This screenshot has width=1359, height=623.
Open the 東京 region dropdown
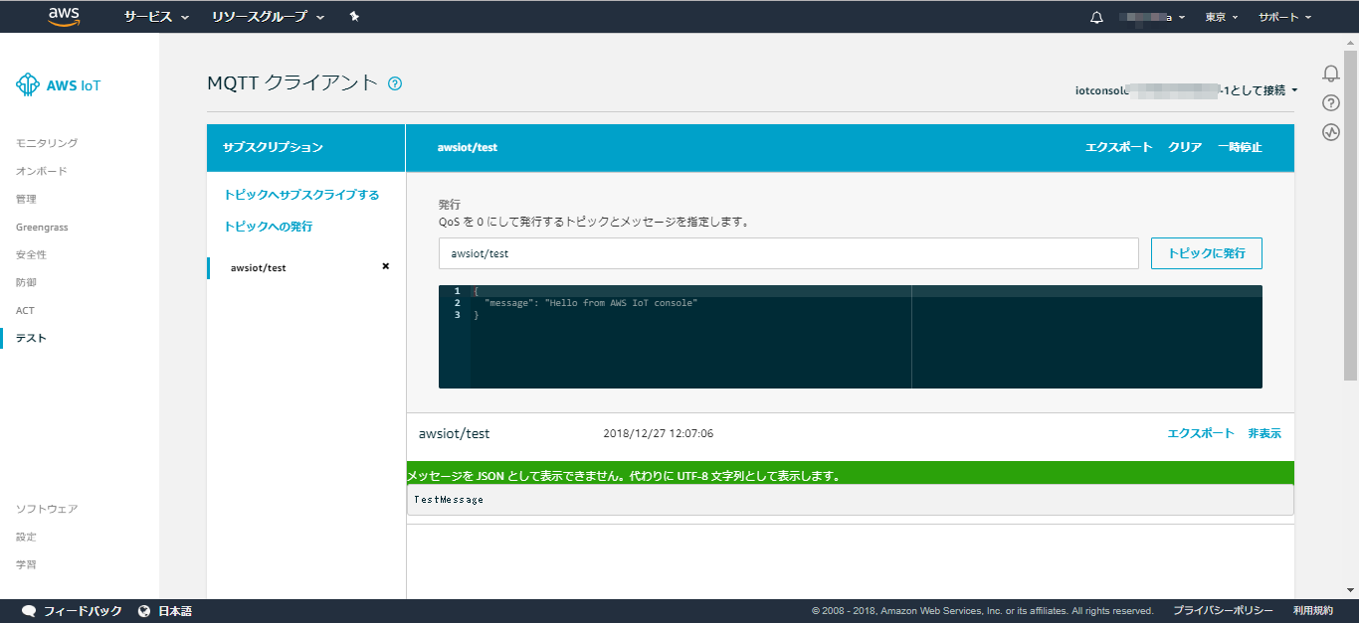(x=1222, y=17)
